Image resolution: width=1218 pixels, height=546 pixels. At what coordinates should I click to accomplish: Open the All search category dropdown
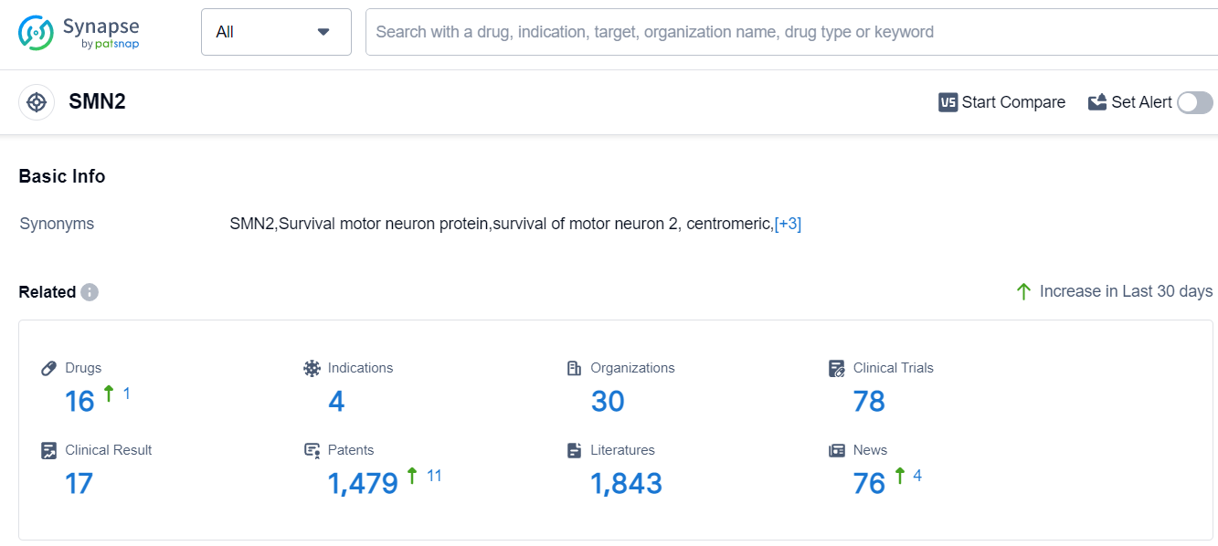(276, 32)
